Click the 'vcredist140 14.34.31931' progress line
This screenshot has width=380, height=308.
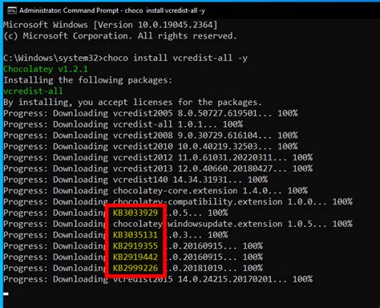[135, 180]
